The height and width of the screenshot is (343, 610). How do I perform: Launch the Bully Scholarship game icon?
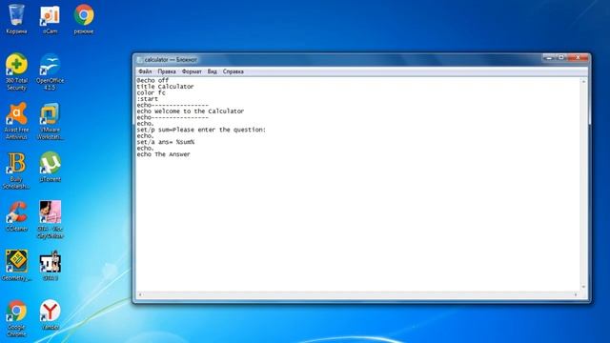16,171
